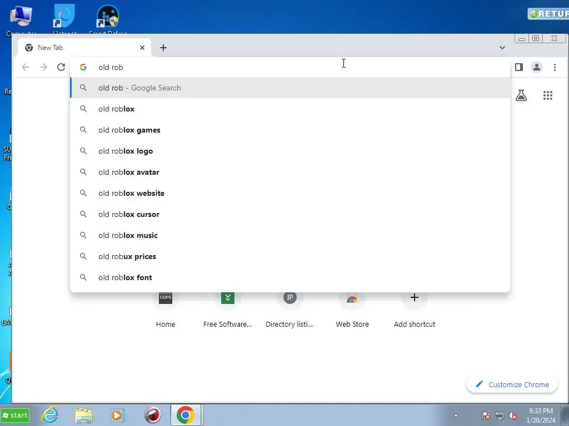Open the Windows start menu

15,415
